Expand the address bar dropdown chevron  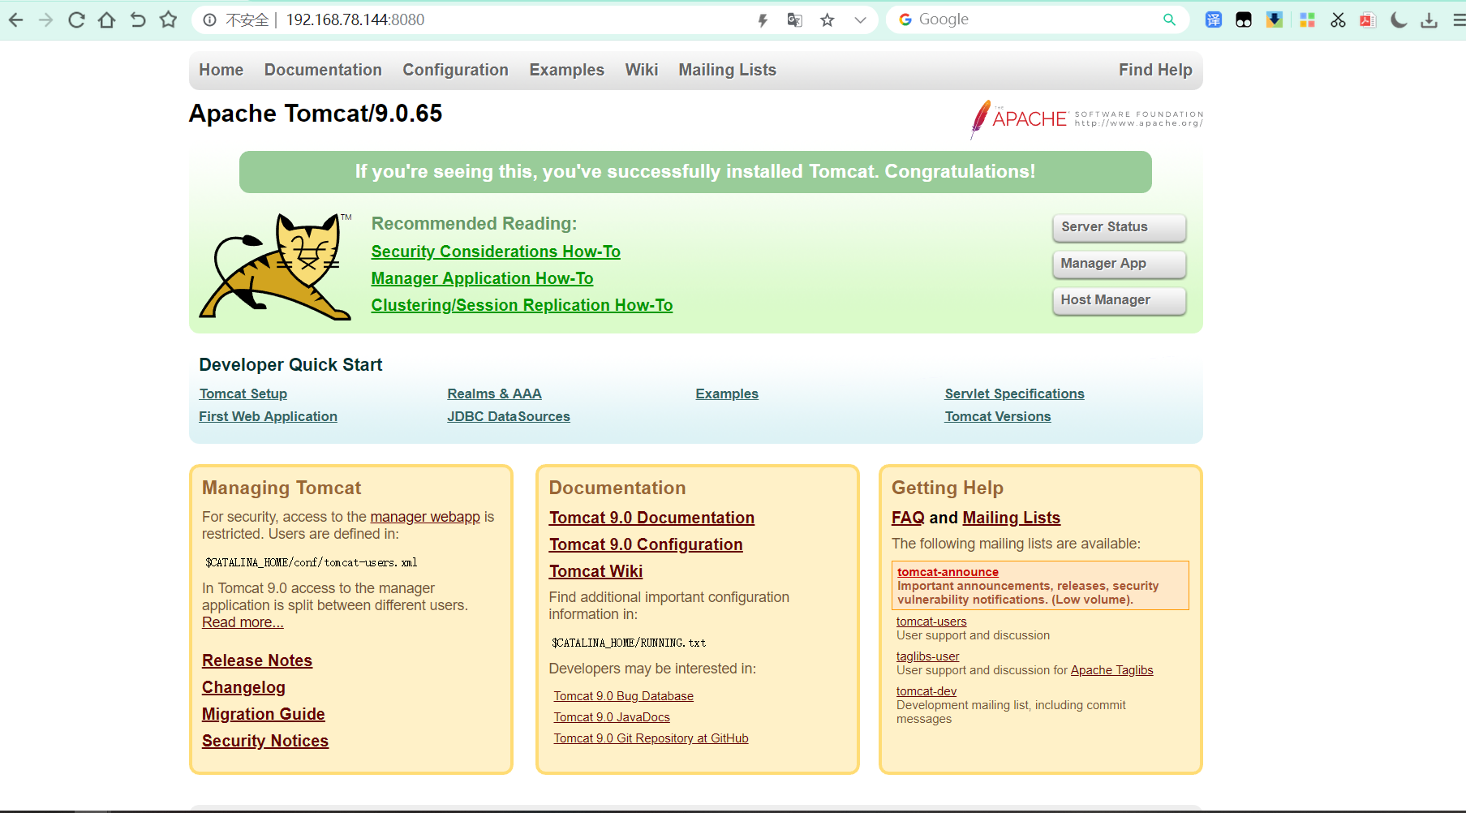click(x=860, y=20)
